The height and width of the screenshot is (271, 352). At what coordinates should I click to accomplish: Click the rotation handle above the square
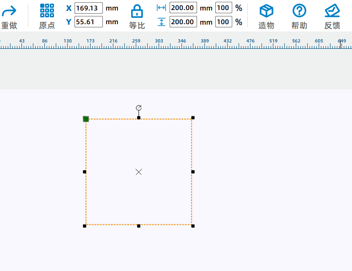pos(139,108)
